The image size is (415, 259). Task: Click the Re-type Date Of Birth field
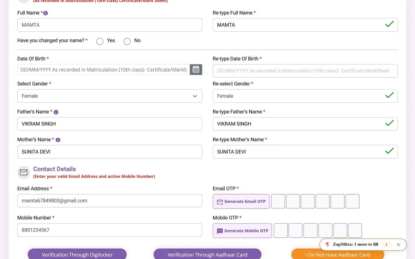(x=305, y=71)
